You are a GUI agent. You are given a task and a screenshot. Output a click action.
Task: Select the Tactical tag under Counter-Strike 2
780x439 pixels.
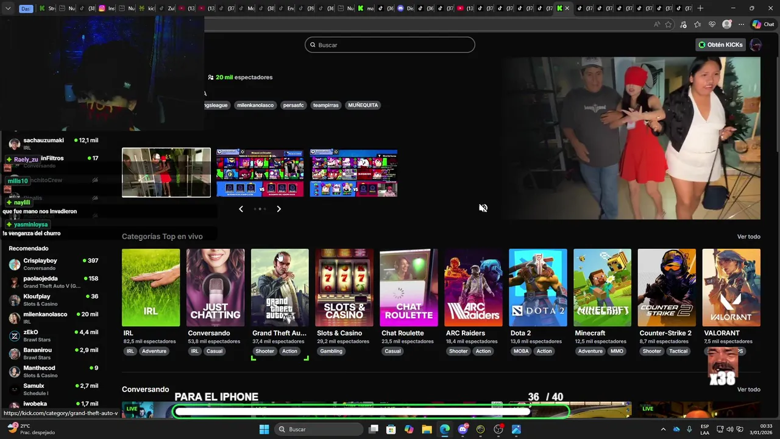[678, 351]
